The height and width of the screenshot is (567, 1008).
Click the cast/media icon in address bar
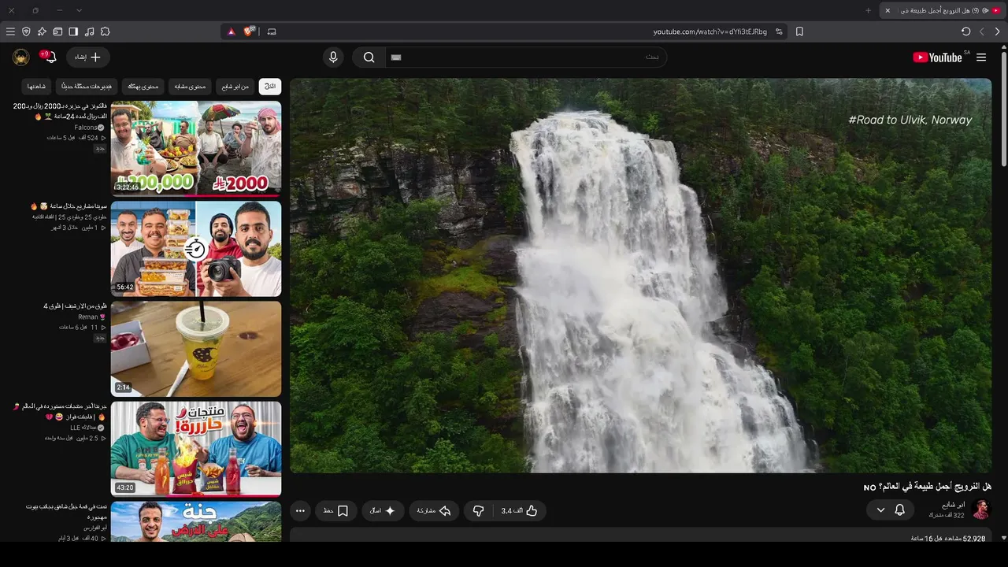pyautogui.click(x=272, y=31)
